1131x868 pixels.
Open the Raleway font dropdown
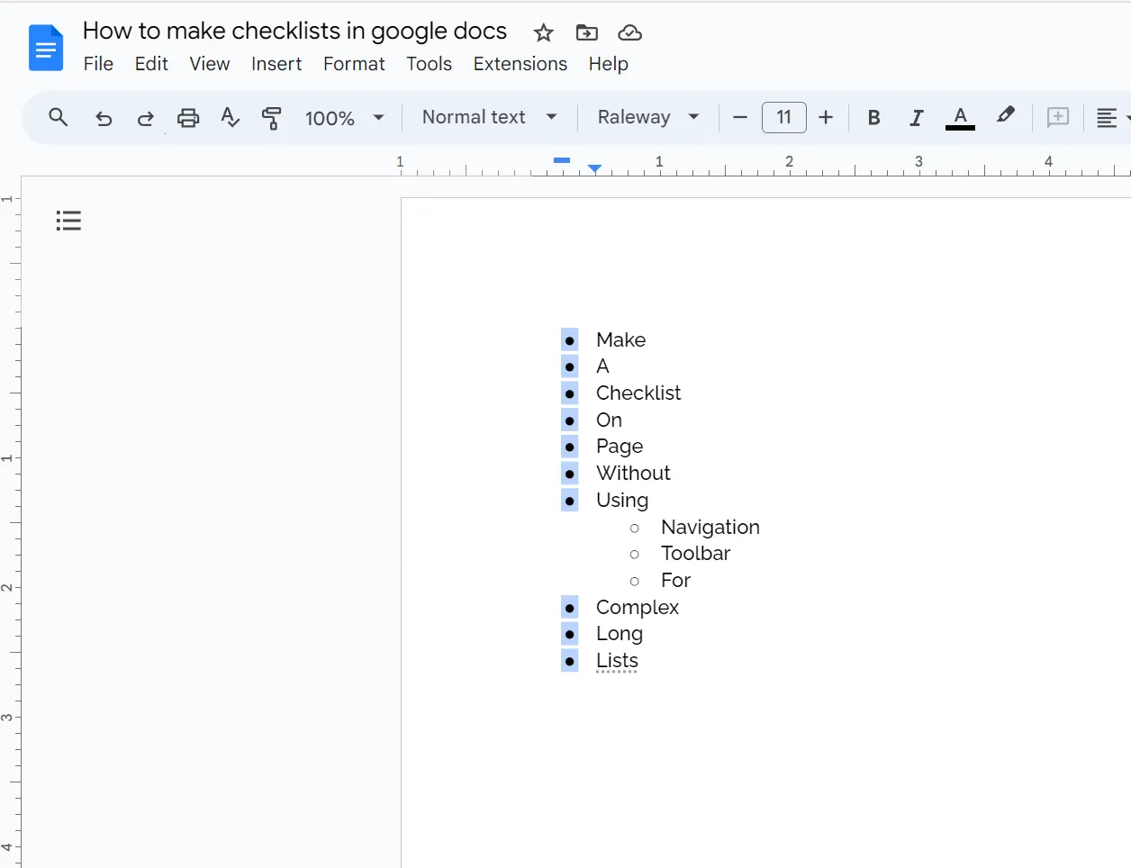point(647,117)
